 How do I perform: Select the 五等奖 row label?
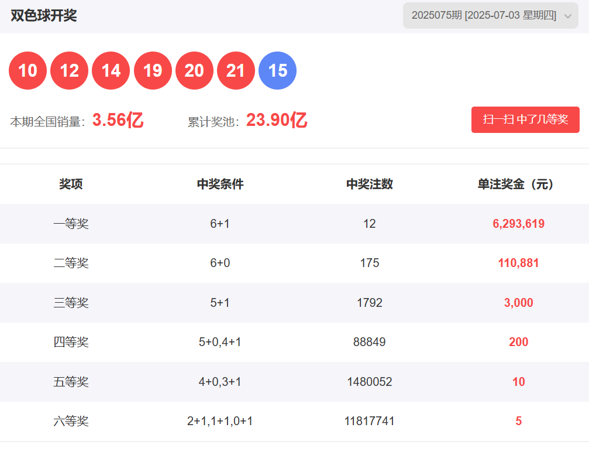pyautogui.click(x=71, y=382)
